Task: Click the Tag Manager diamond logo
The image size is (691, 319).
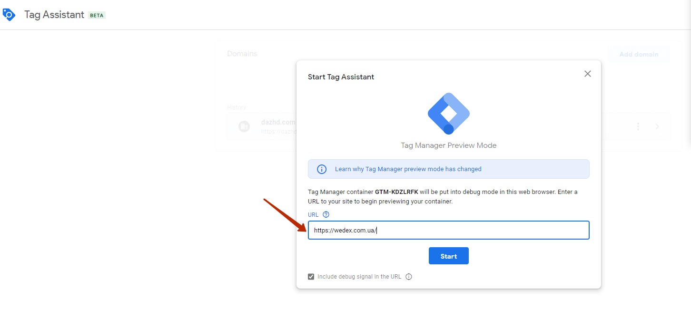Action: point(449,113)
